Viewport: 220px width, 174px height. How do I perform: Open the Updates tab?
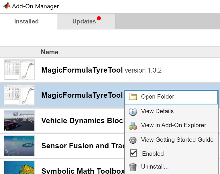click(84, 21)
